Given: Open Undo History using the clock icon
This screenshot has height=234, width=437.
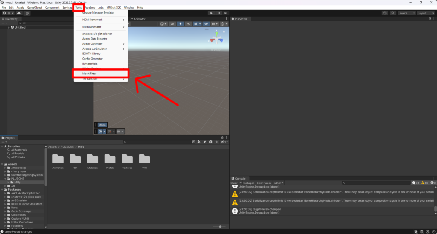Looking at the screenshot, I should click(385, 13).
